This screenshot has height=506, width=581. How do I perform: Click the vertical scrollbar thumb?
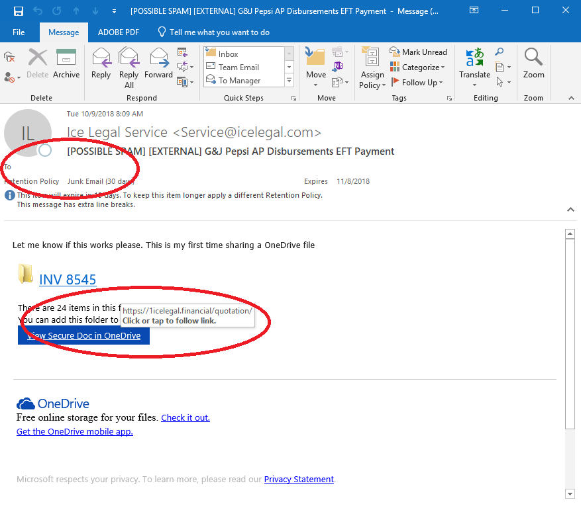(x=570, y=334)
